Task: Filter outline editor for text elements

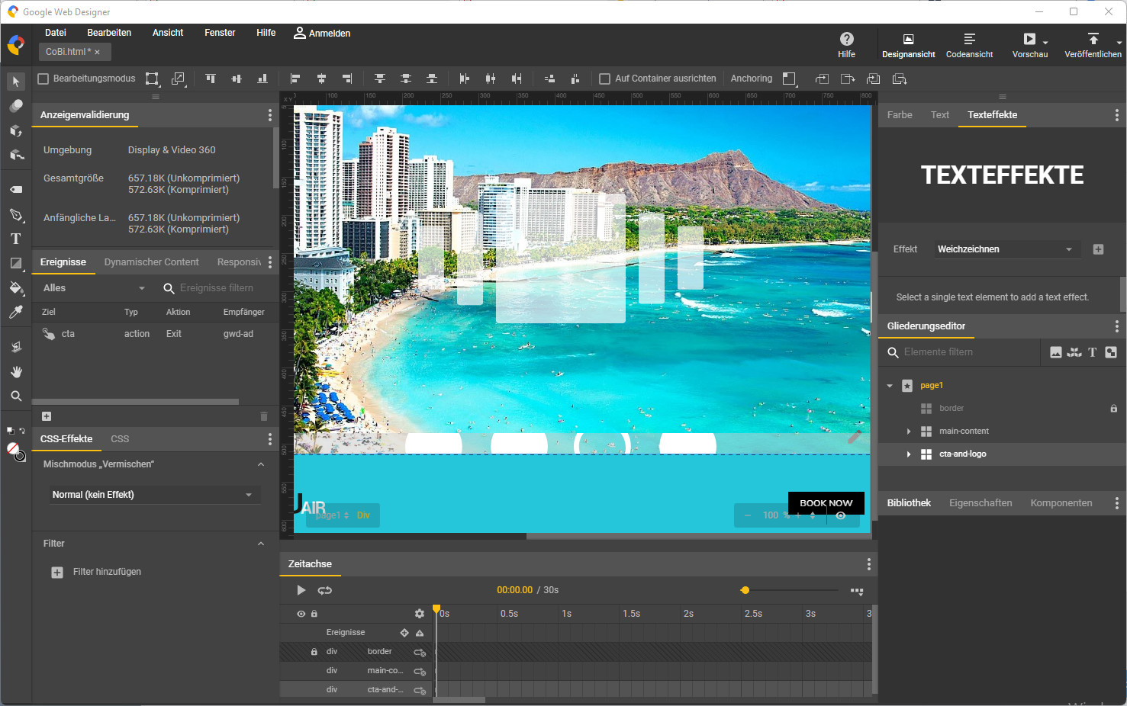Action: pyautogui.click(x=1092, y=351)
